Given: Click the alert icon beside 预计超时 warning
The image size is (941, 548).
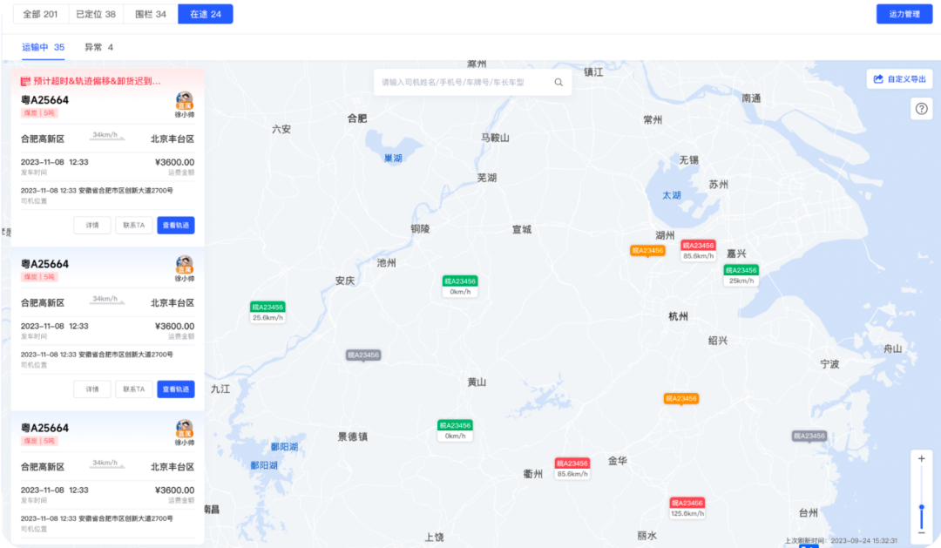Looking at the screenshot, I should coord(25,81).
